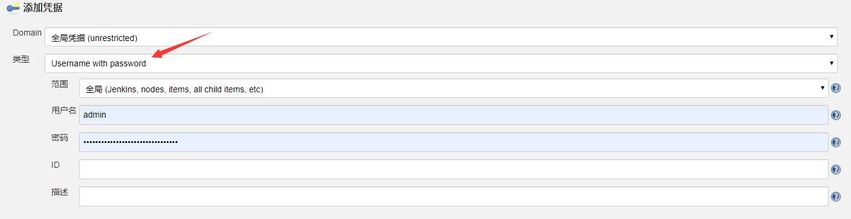Focus the 用户名 field containing admin
This screenshot has height=219, width=851.
[454, 115]
